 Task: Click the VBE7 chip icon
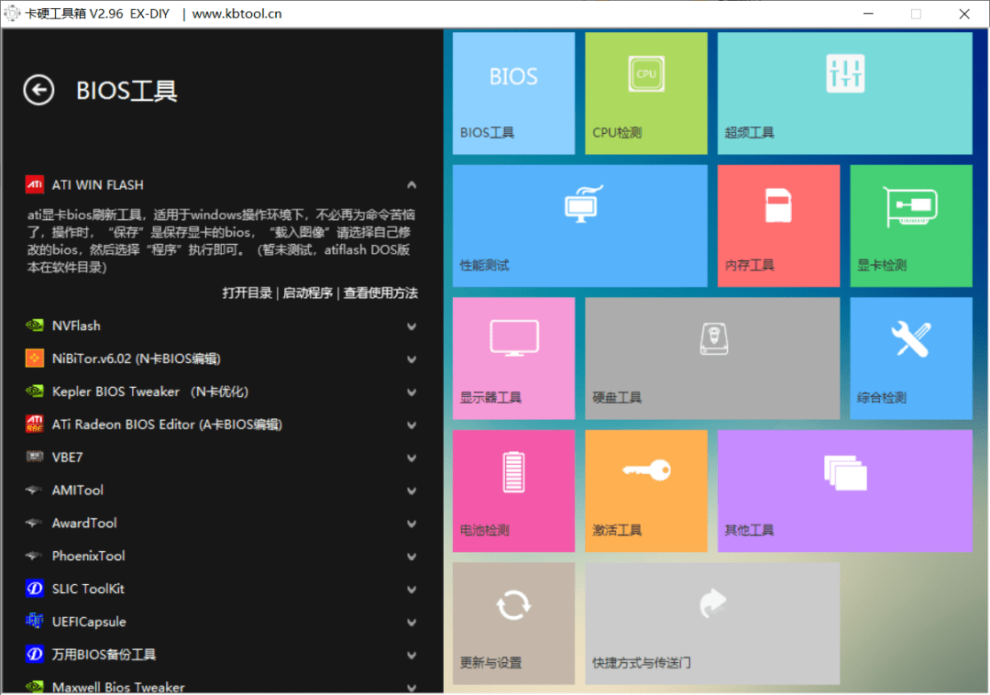[x=34, y=457]
